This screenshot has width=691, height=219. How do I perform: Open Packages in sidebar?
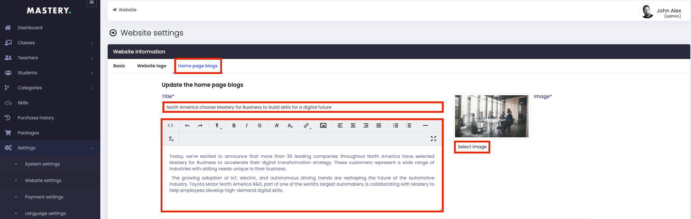tap(50, 133)
